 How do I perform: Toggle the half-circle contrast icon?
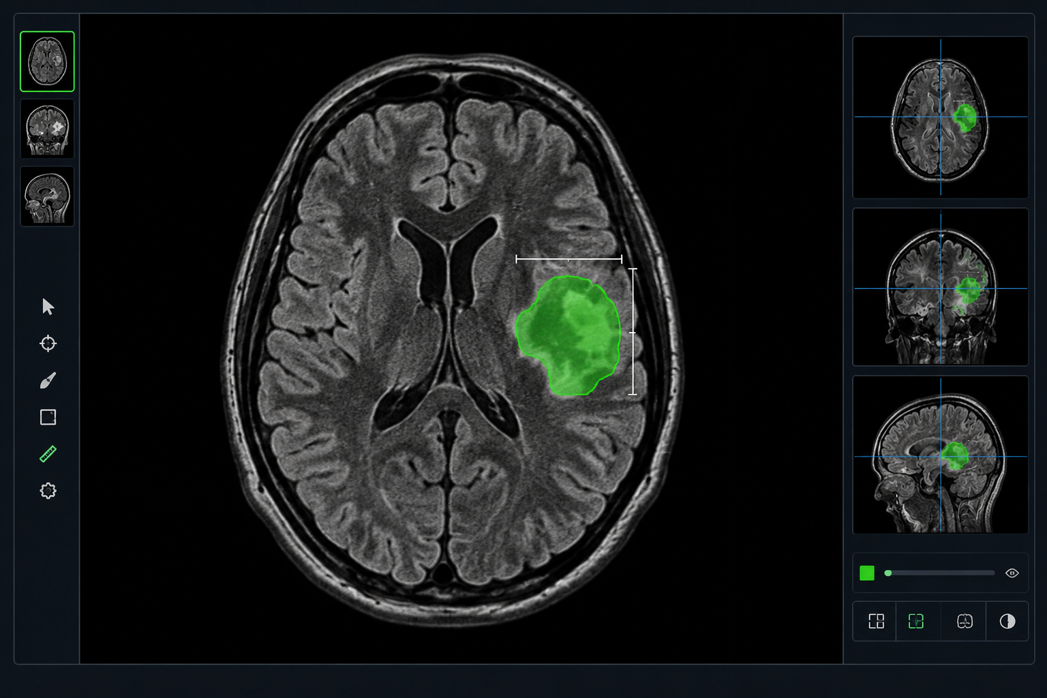coord(1007,621)
